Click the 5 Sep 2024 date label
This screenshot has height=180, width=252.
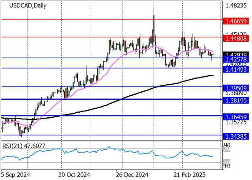(x=15, y=175)
